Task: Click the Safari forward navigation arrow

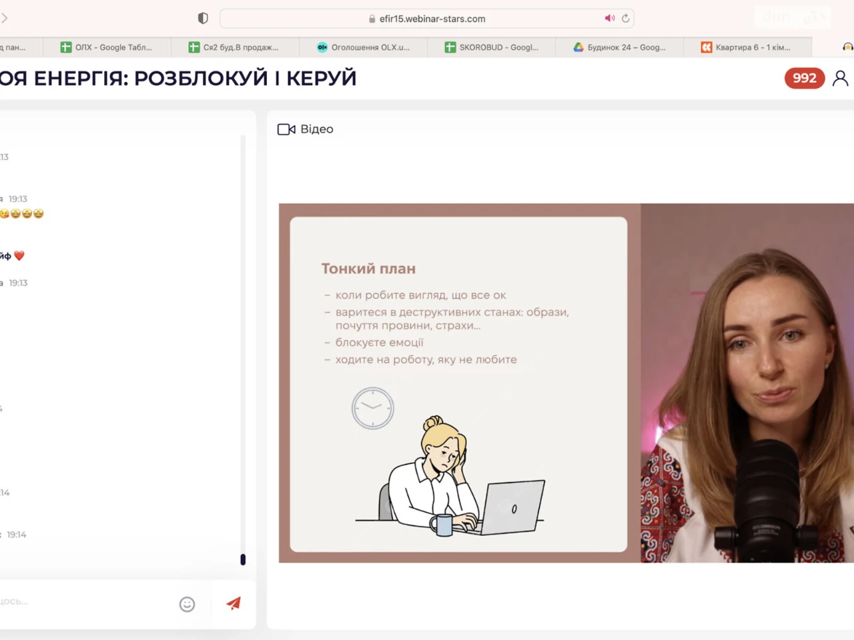Action: coord(5,18)
